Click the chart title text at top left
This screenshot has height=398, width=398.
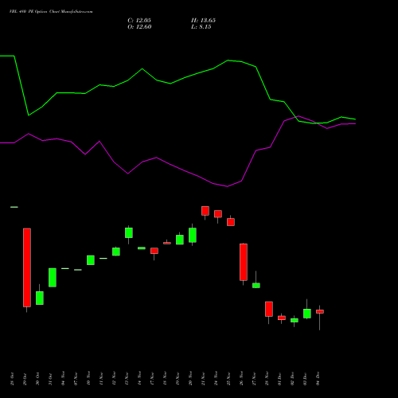click(51, 12)
